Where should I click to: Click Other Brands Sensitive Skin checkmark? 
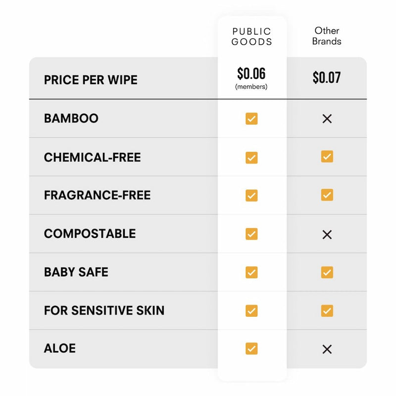click(x=327, y=311)
